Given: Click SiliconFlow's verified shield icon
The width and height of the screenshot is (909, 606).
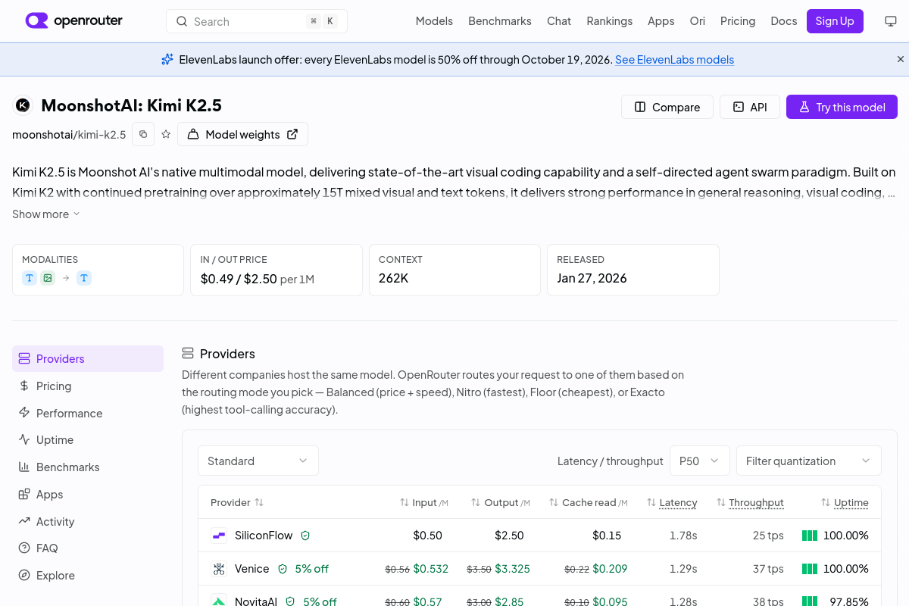Looking at the screenshot, I should (305, 536).
